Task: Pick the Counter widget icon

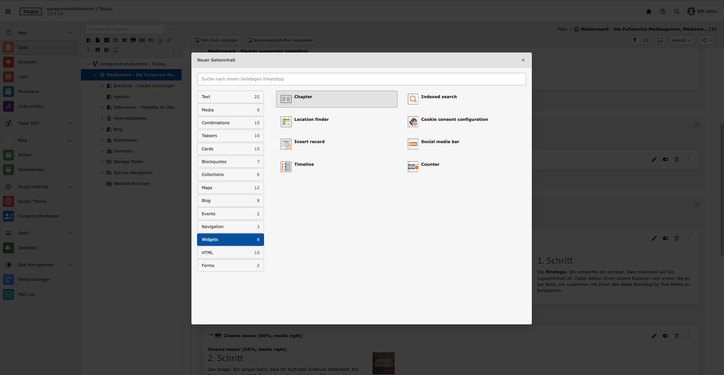Action: click(413, 167)
